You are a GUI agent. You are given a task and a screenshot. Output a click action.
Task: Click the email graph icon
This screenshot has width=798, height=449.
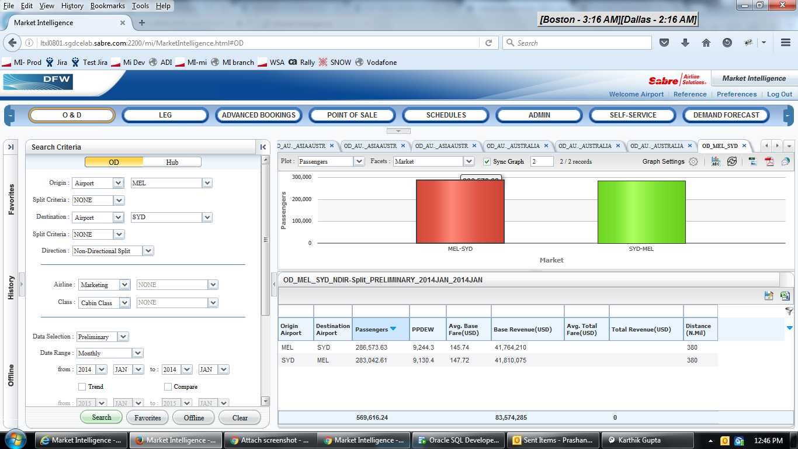click(x=786, y=162)
